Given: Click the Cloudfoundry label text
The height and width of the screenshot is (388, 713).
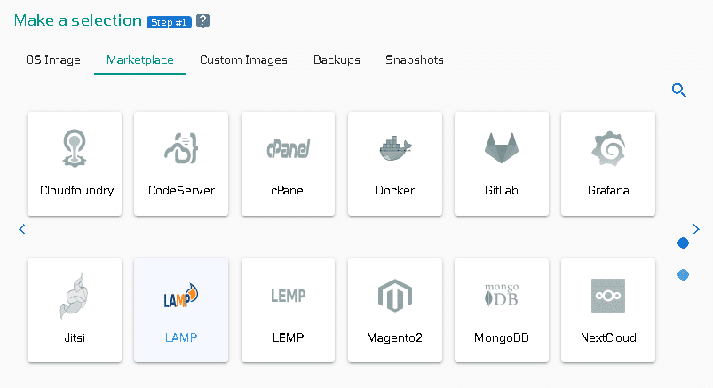Looking at the screenshot, I should 77,191.
